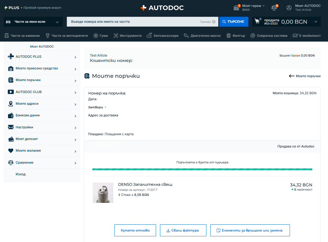This screenshot has width=328, height=242.
Task: Click the user profile icon
Action: pos(289,8)
